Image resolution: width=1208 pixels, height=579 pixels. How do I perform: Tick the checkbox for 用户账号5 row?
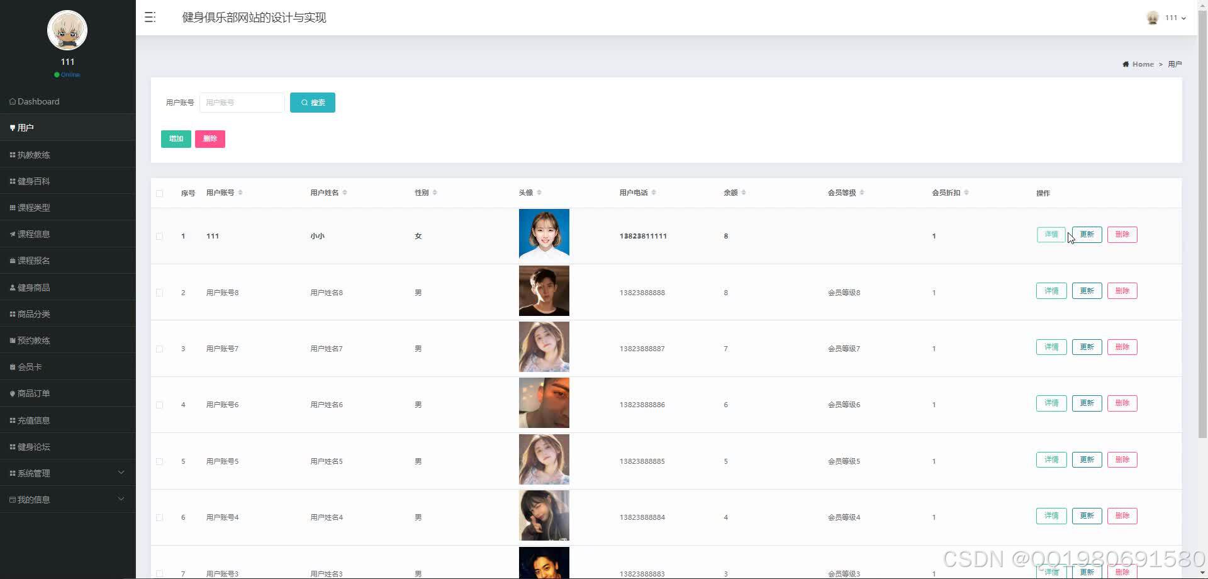(159, 461)
